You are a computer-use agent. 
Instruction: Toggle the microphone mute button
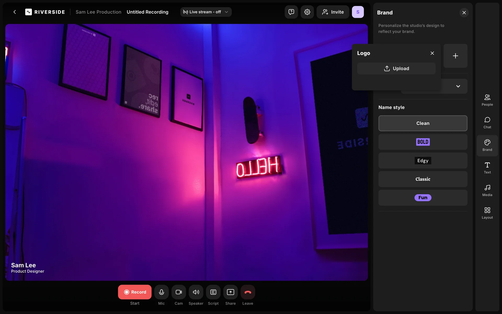pyautogui.click(x=161, y=292)
